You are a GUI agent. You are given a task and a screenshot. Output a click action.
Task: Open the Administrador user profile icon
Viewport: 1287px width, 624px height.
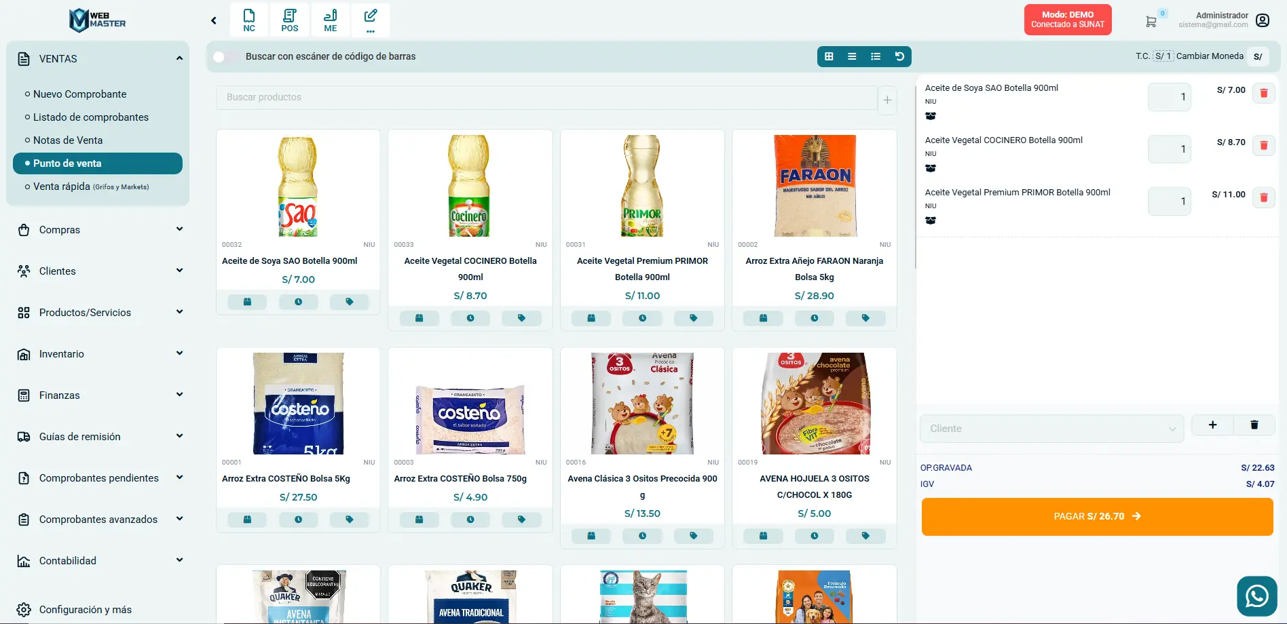[x=1263, y=20]
